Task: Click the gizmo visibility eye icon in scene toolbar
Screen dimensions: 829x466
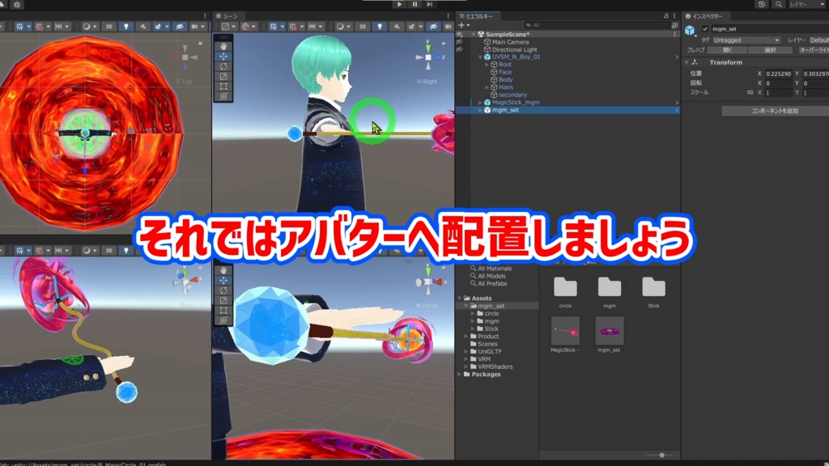Action: (432, 25)
